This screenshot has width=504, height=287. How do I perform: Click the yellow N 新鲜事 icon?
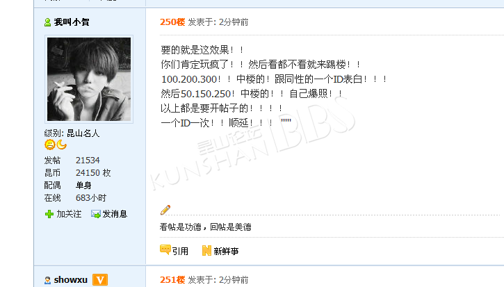pyautogui.click(x=206, y=250)
